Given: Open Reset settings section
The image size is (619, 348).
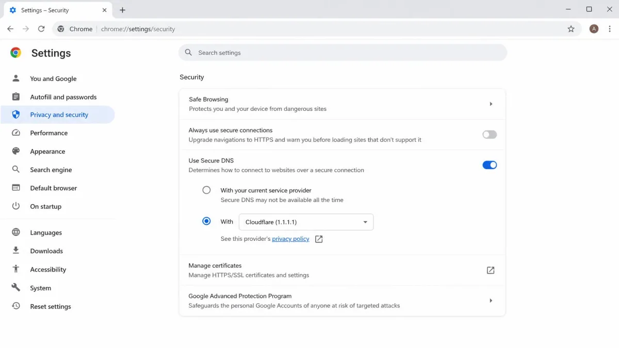Looking at the screenshot, I should [51, 306].
